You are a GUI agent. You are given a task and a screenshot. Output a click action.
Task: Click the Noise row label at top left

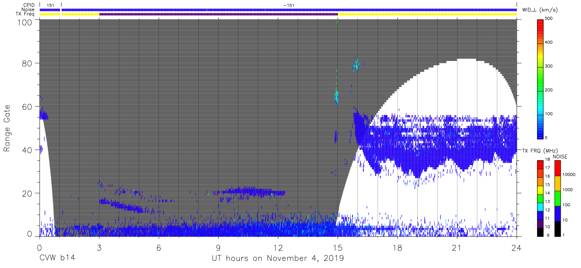pos(28,9)
